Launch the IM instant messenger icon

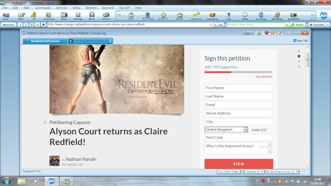[x=34, y=16]
